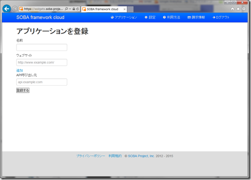The height and width of the screenshot is (180, 251).
Task: Open a new tab button
Action: [x=130, y=9]
